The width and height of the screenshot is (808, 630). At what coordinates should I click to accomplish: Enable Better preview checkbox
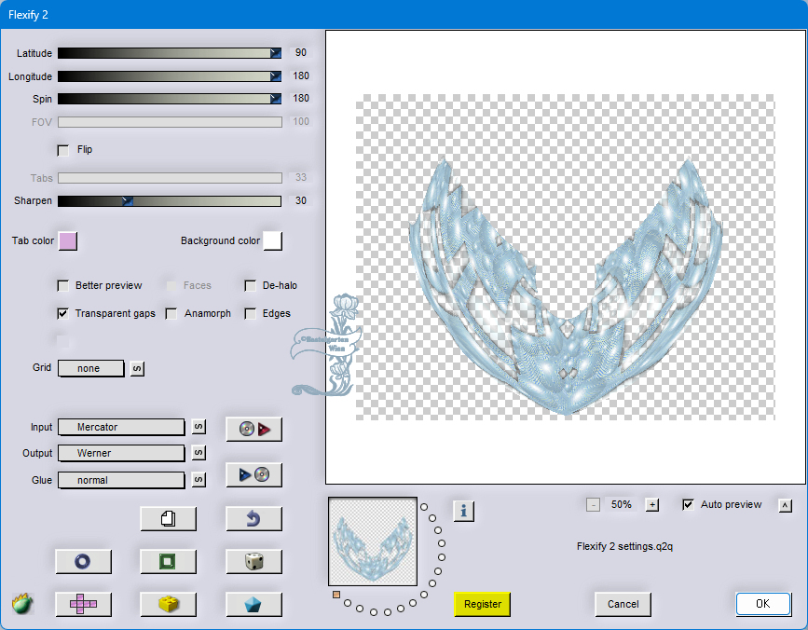pos(62,285)
